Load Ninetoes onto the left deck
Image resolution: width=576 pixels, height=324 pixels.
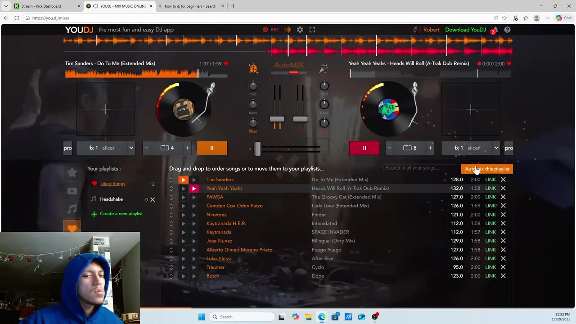coord(183,215)
